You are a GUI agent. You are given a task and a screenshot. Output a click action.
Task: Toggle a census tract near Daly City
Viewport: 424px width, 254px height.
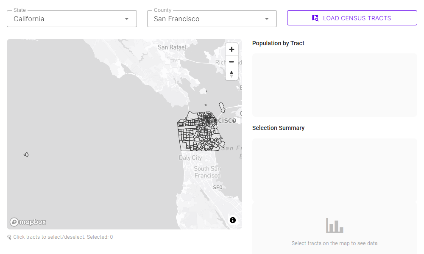click(x=189, y=146)
